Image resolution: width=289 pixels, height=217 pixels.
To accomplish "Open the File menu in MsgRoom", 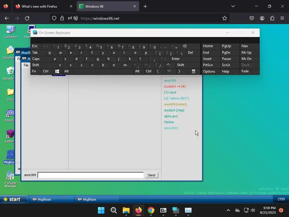I will [26, 65].
